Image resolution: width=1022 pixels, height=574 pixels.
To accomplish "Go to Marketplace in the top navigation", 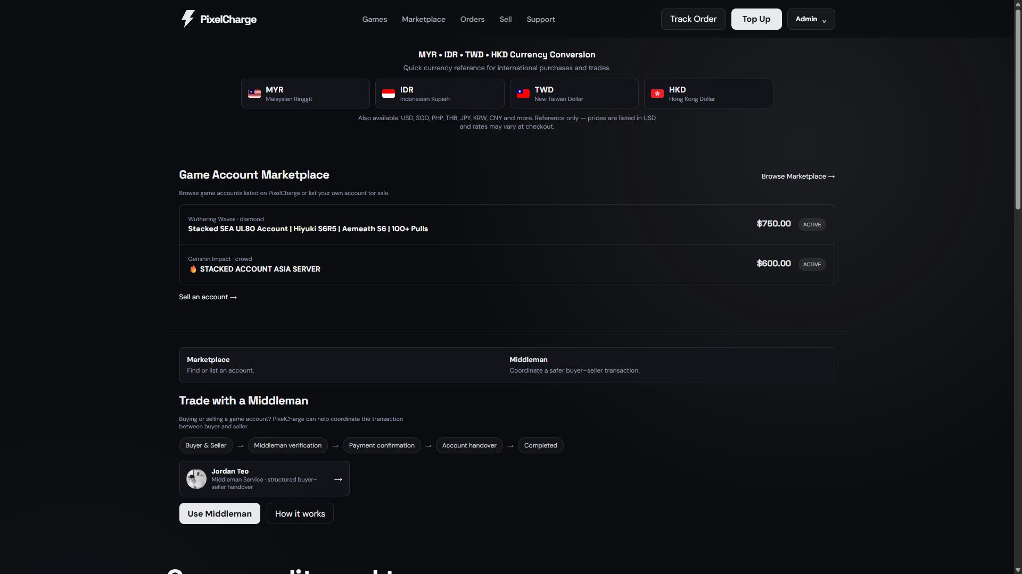I will (424, 19).
